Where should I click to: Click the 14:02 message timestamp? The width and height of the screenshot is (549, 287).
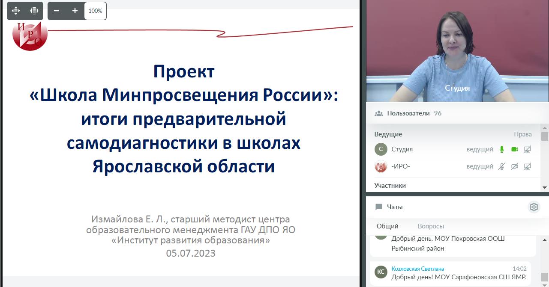519,269
